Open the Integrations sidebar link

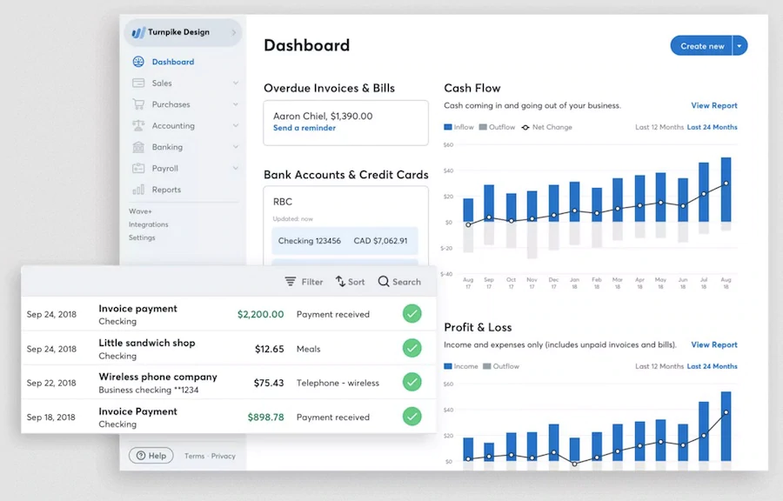point(148,224)
